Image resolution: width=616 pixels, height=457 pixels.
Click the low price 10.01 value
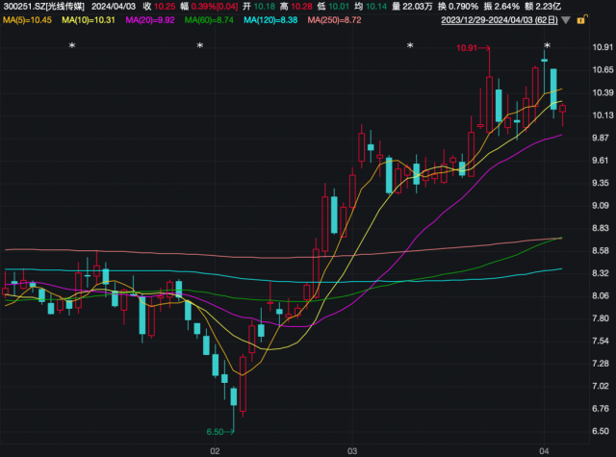pyautogui.click(x=339, y=7)
